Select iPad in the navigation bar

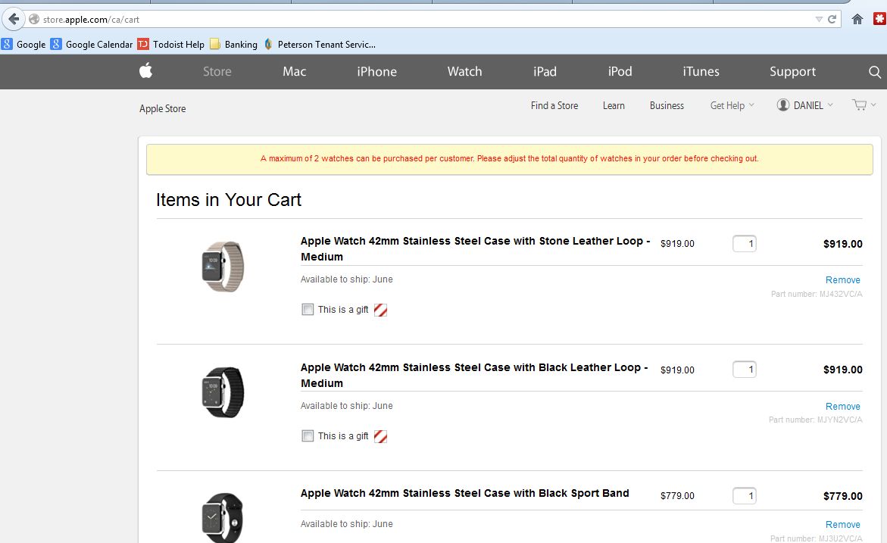545,71
